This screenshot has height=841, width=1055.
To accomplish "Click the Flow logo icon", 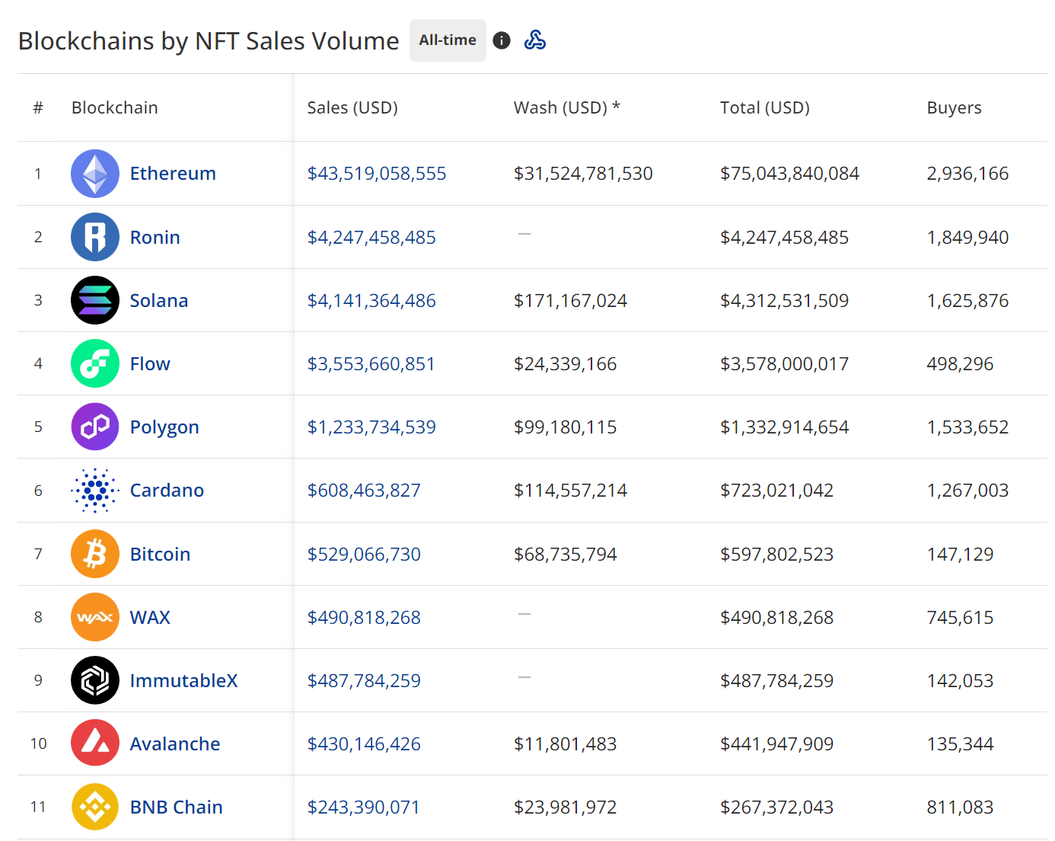I will 95,363.
